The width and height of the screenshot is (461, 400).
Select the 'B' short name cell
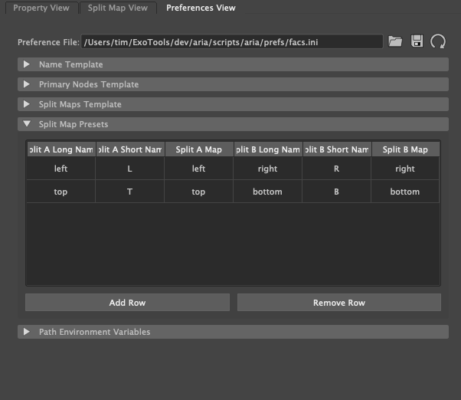point(337,192)
